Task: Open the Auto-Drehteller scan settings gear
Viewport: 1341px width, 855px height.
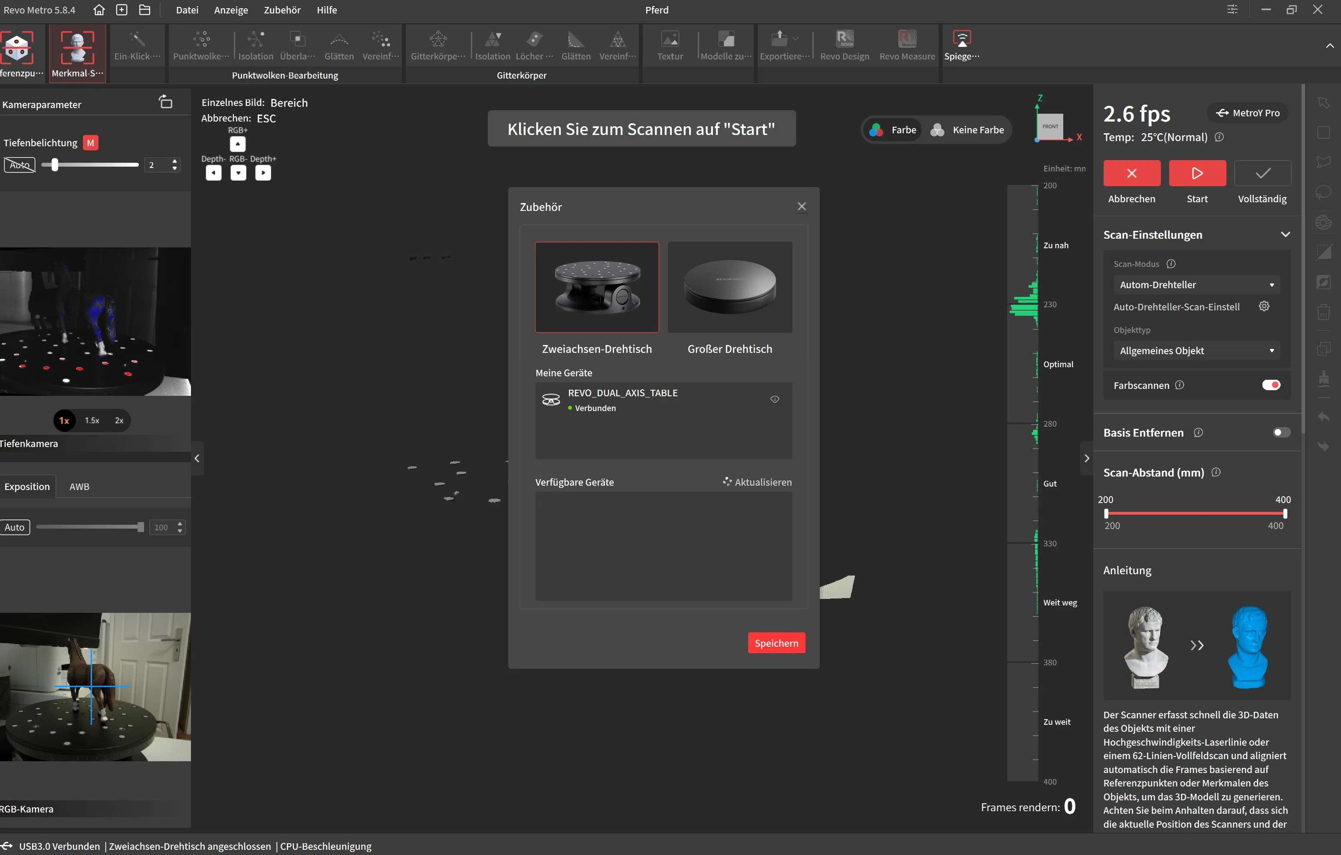Action: 1264,306
